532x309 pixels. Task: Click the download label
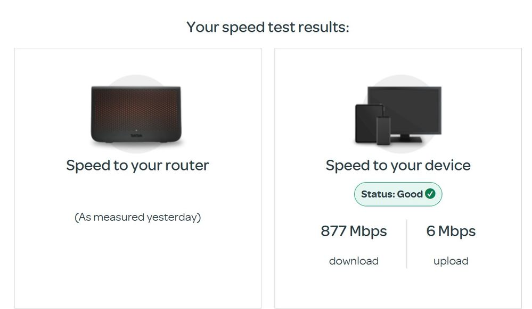pos(354,261)
